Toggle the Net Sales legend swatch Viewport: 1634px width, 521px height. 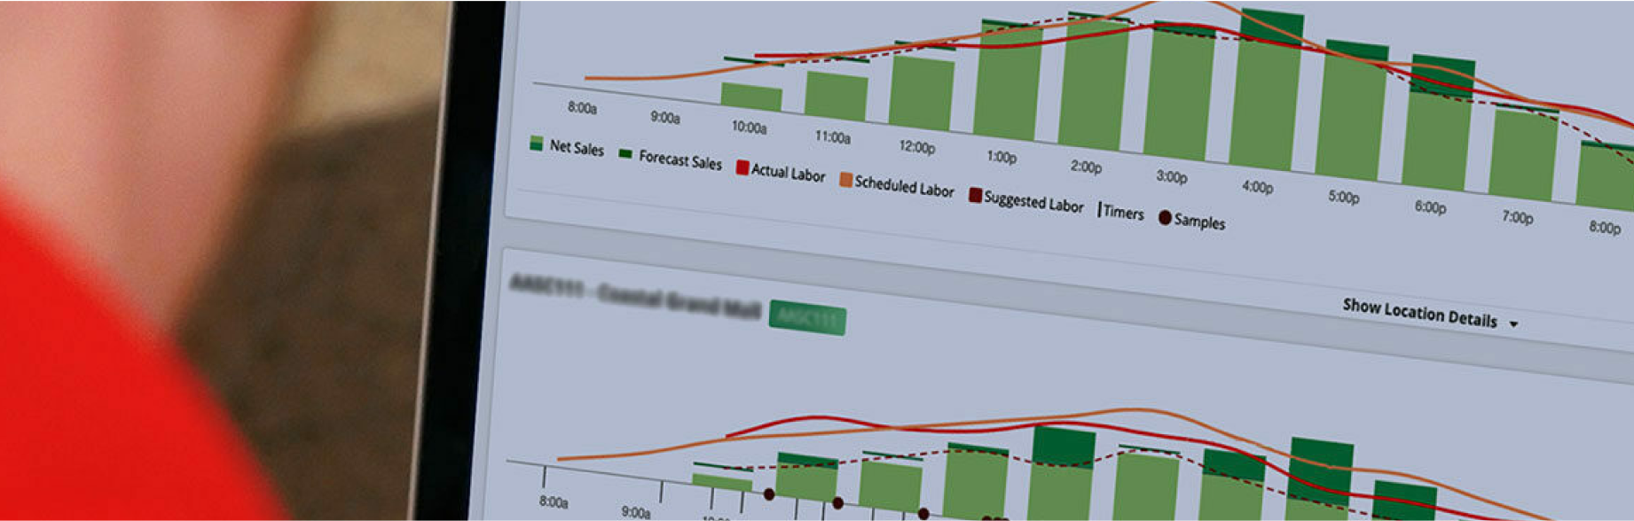tap(536, 143)
